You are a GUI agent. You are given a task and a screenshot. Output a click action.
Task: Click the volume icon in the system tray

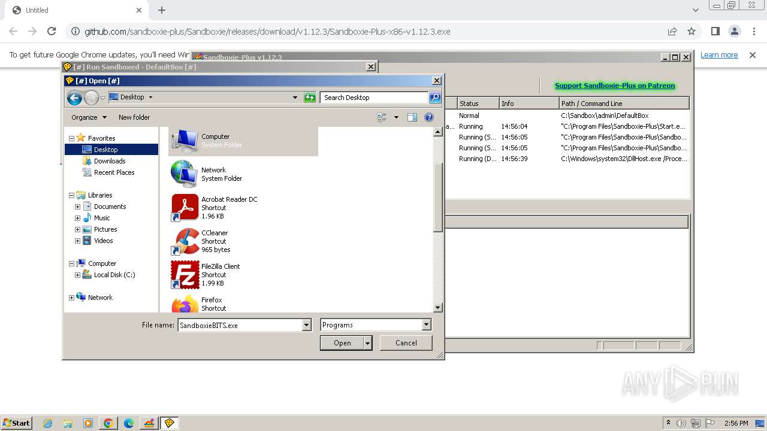pos(681,423)
